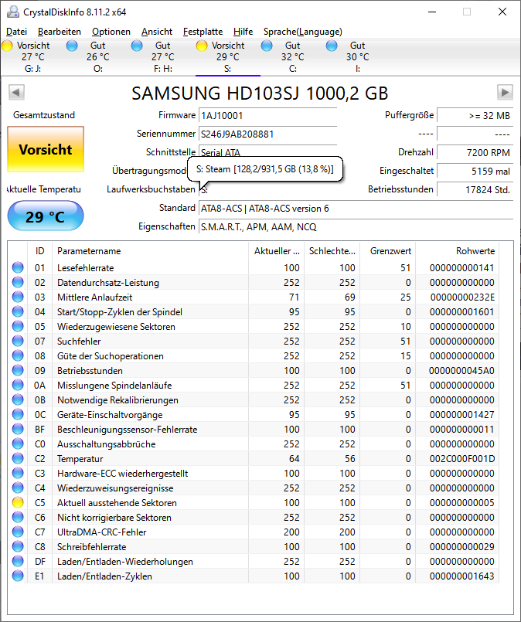
Task: Click the serial number field S246J9AB208881
Action: point(267,134)
